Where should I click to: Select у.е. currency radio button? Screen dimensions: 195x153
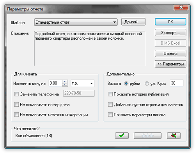(x=147, y=83)
